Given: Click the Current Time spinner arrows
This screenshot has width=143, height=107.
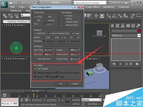Looking at the screenshot, I should point(79,59).
